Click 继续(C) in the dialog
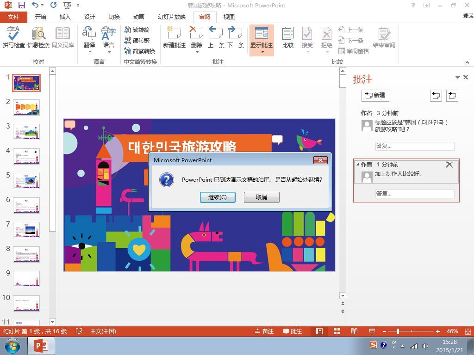This screenshot has height=355, width=474. coord(218,197)
